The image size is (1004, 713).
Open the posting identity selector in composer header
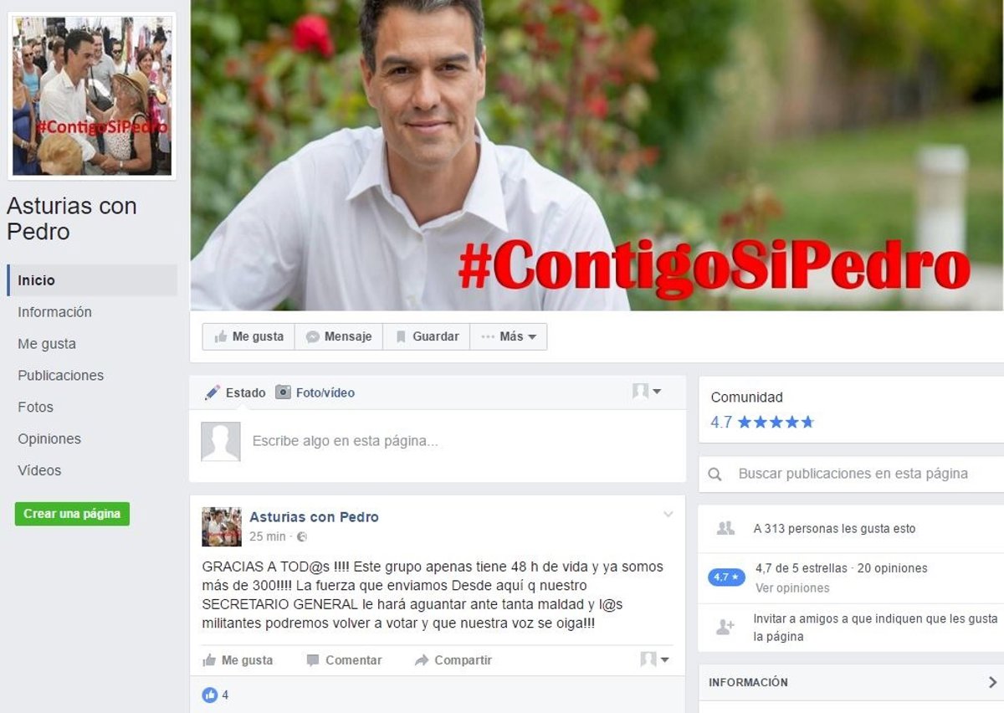647,392
